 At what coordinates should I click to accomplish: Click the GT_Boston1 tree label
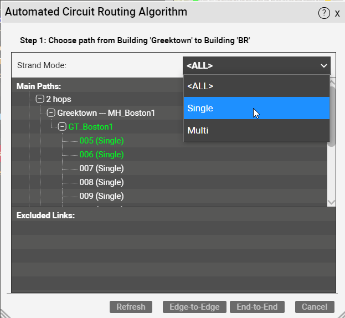coord(90,127)
